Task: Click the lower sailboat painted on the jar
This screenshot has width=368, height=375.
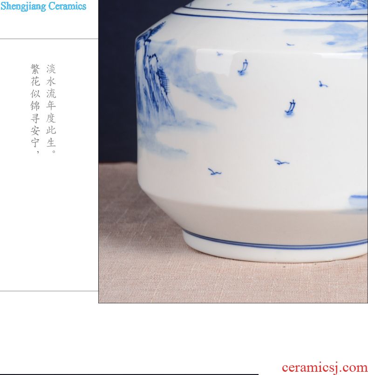Action: (x=290, y=107)
